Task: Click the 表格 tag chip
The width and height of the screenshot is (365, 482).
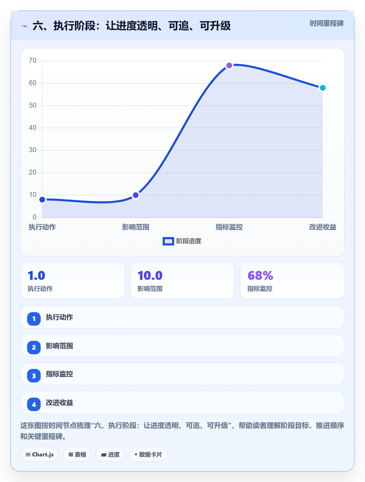Action: point(77,454)
